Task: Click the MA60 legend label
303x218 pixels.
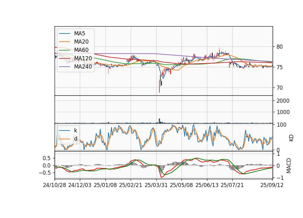Action: 81,50
